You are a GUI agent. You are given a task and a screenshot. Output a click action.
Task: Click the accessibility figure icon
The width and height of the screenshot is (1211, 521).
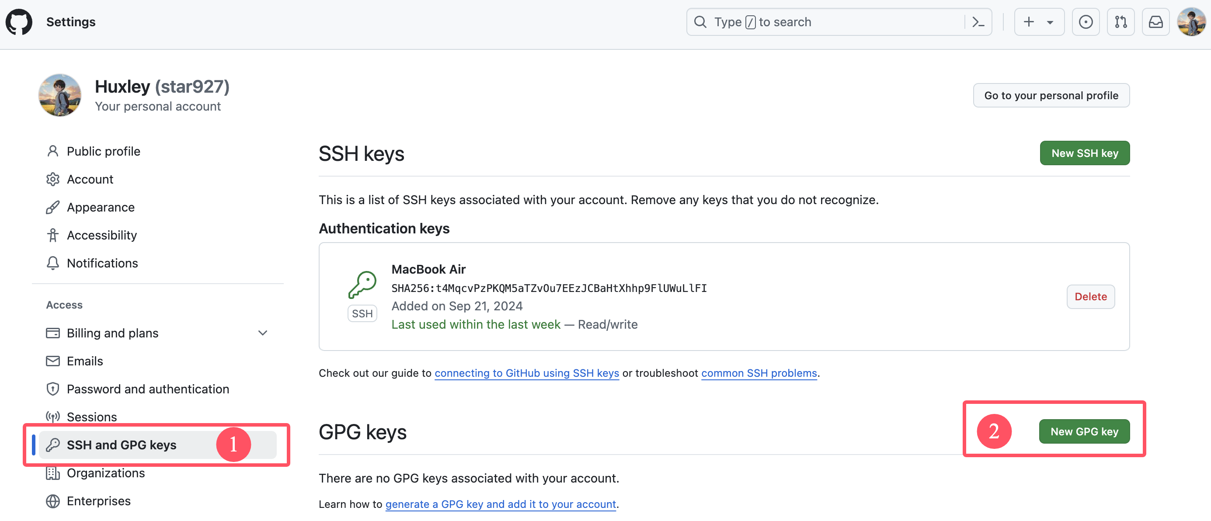click(52, 235)
